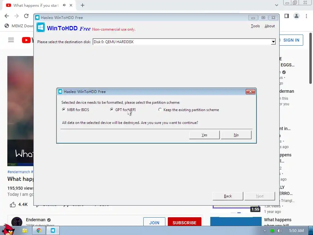Click the Enderman channel name
Viewport: 313px width, 235px height.
pyautogui.click(x=35, y=220)
